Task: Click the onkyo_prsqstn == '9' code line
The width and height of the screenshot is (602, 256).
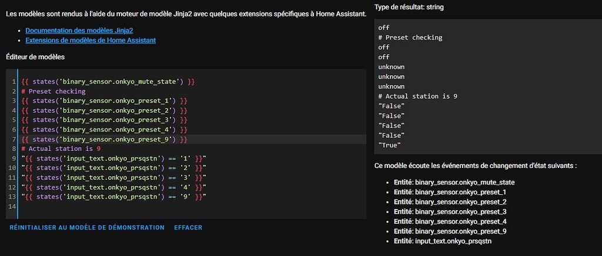Action: click(x=113, y=197)
